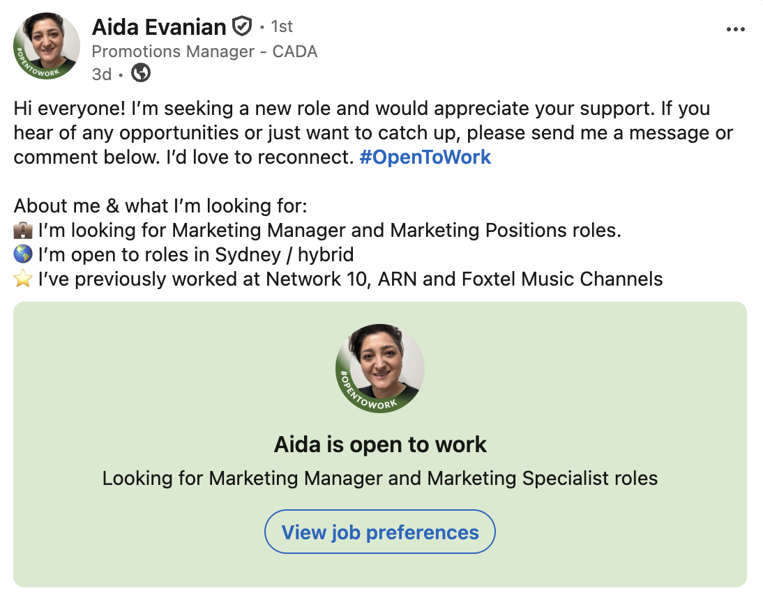Click the globe visibility icon next to 3d
The image size is (763, 595).
[141, 73]
